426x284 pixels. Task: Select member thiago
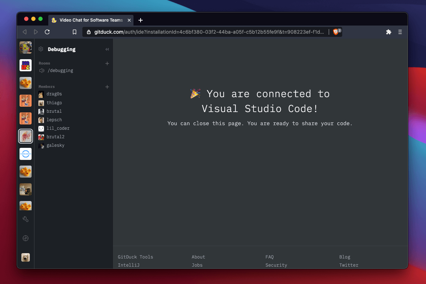coord(54,103)
